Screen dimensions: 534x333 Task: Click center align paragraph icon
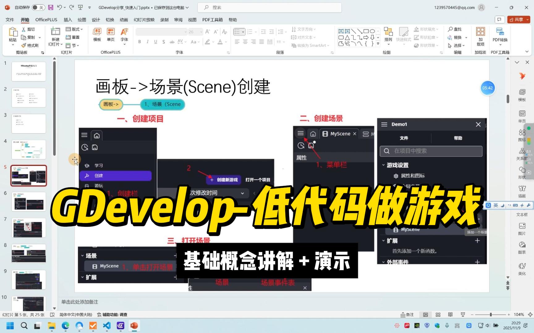point(245,42)
